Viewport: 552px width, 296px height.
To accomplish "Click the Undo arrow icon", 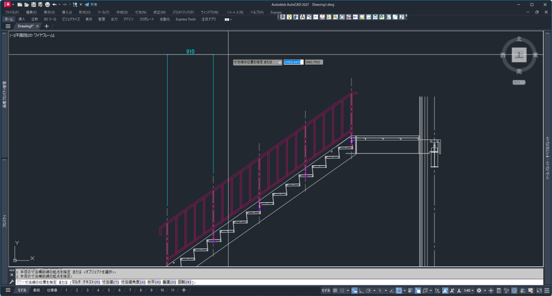I will click(x=54, y=4).
